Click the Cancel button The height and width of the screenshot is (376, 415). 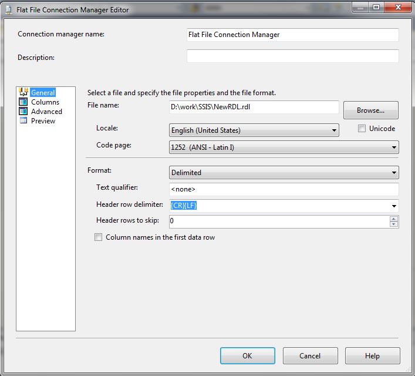[310, 355]
